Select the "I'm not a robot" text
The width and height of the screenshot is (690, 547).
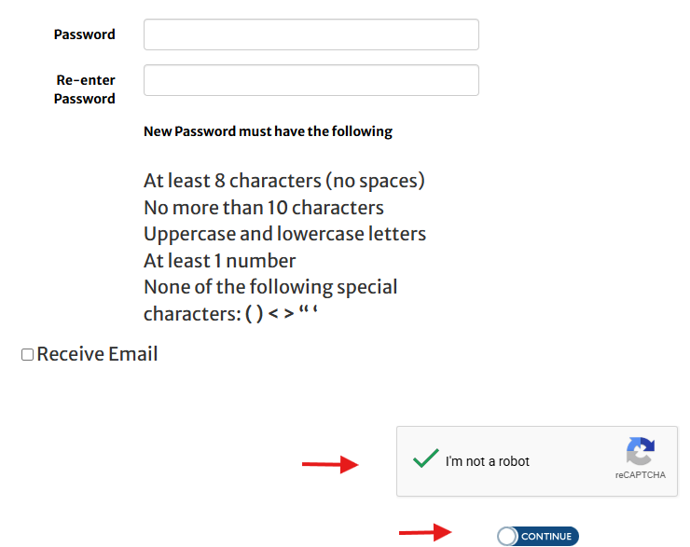pos(487,461)
